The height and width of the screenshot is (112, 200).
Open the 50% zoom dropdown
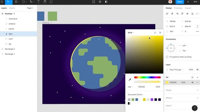point(196,2)
